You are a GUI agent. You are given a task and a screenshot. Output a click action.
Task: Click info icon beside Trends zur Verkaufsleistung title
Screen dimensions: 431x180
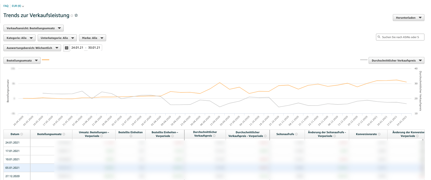click(72, 16)
